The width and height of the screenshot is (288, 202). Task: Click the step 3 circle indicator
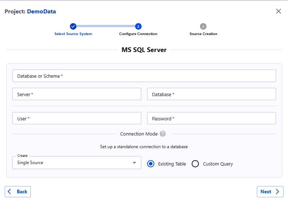203,26
